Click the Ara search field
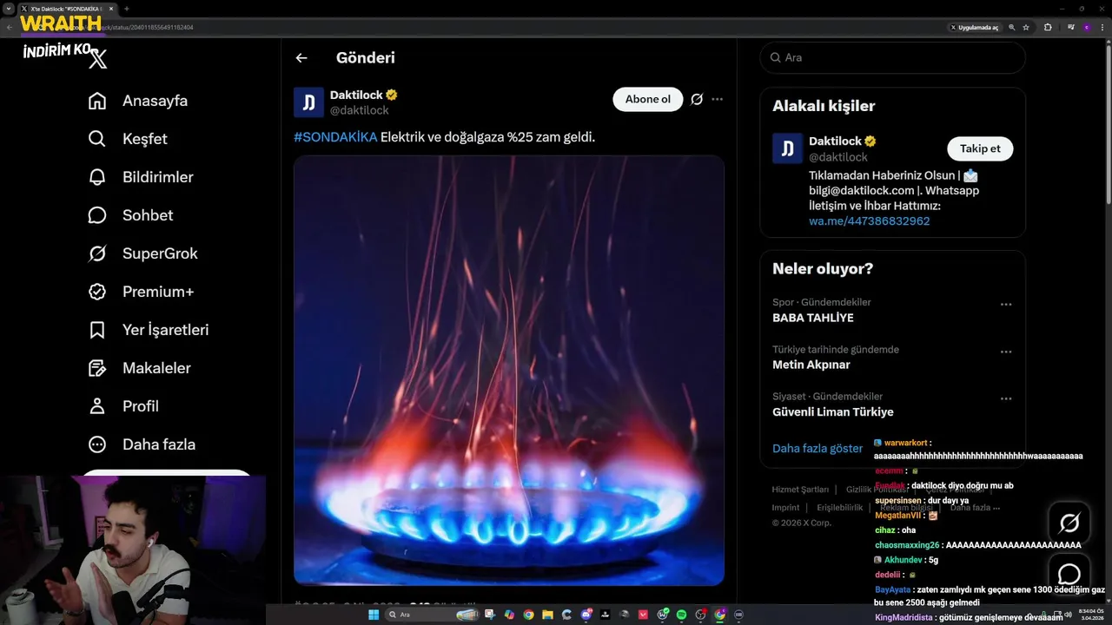 (892, 57)
